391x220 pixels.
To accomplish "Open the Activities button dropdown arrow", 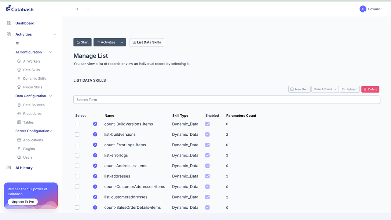I will point(122,42).
